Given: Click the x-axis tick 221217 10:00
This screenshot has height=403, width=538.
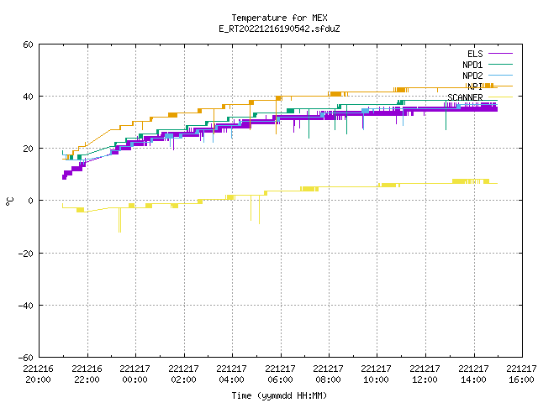Looking at the screenshot, I should click(377, 374).
